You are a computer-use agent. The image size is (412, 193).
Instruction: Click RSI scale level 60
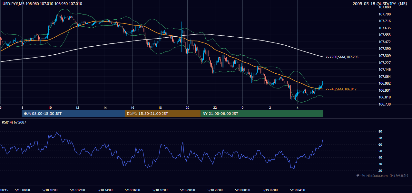(380, 144)
